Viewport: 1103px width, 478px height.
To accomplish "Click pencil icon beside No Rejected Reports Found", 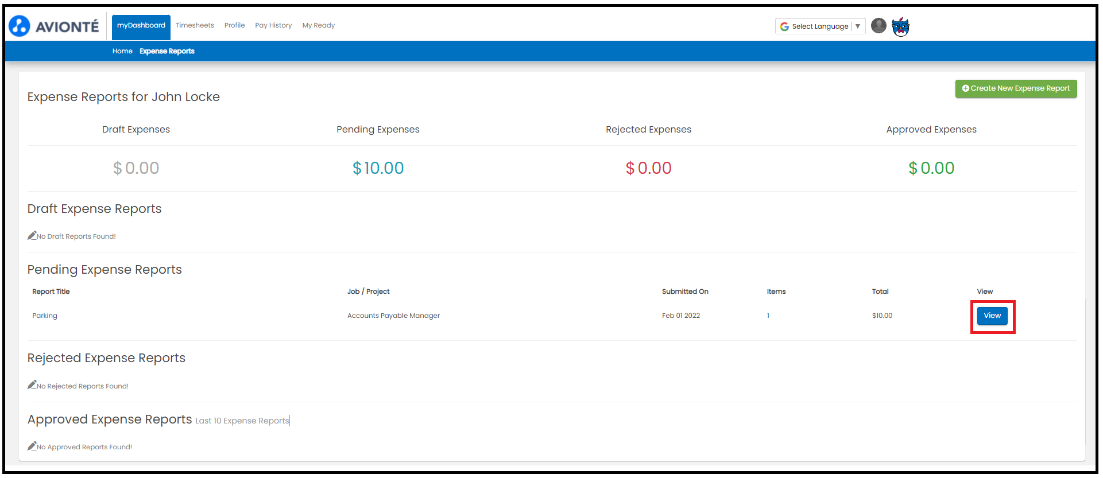I will [32, 385].
